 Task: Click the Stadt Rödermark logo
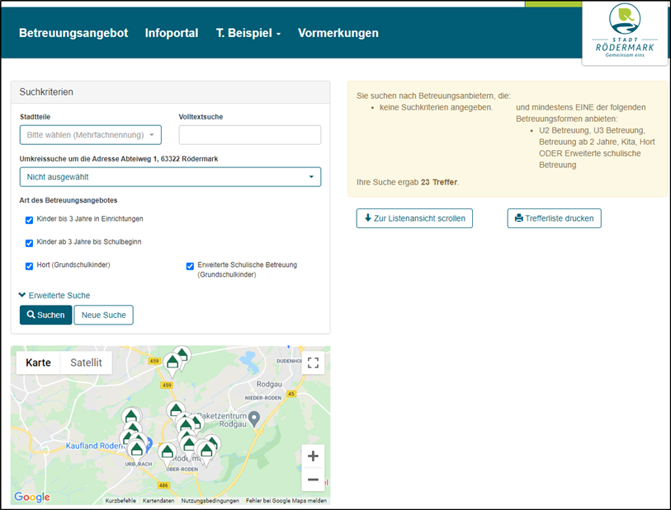[625, 31]
